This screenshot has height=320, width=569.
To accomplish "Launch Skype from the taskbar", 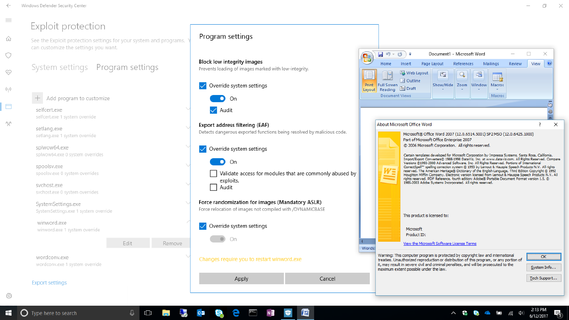I will click(218, 313).
